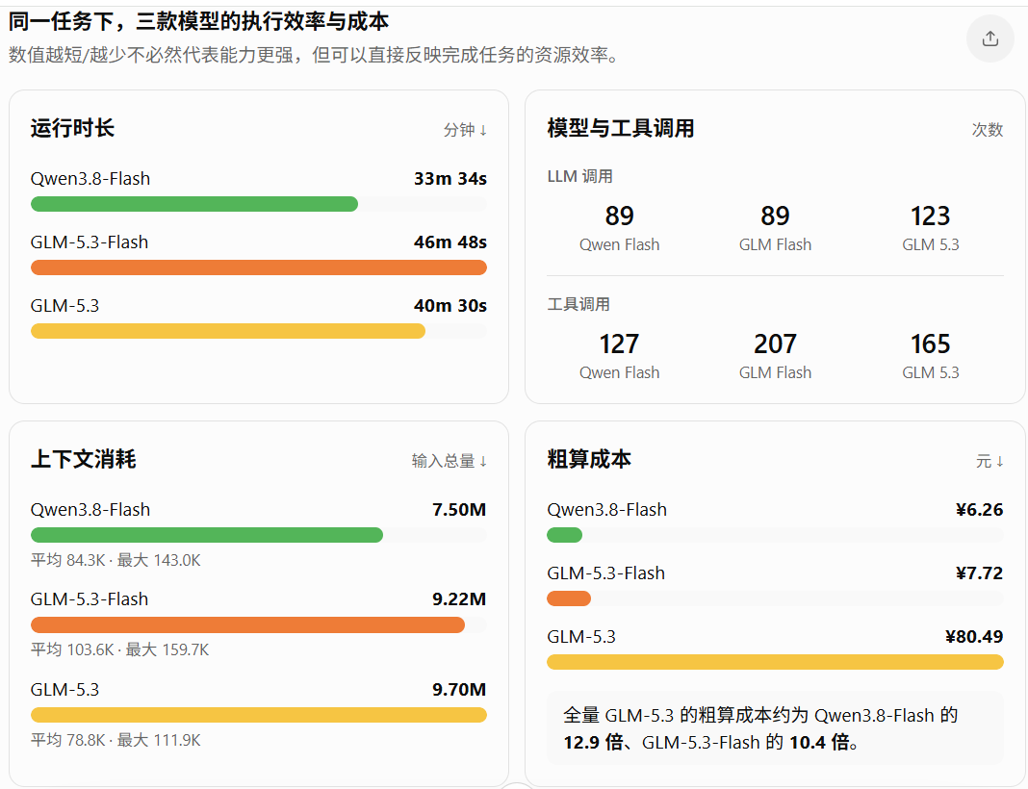Screen dimensions: 1028x789
Task: Click 平均 84.3K · 最大 143.0K text
Action: 116,560
